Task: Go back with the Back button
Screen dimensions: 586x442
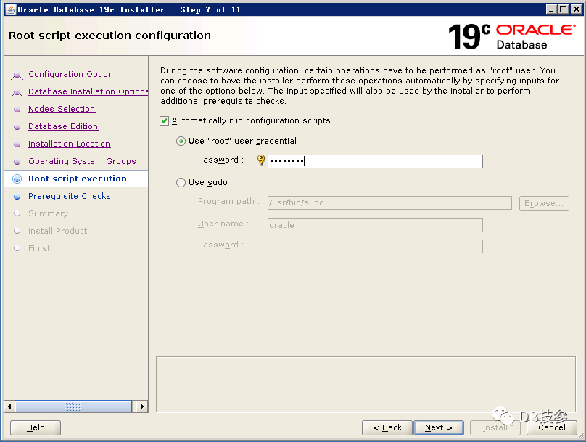Action: 387,427
